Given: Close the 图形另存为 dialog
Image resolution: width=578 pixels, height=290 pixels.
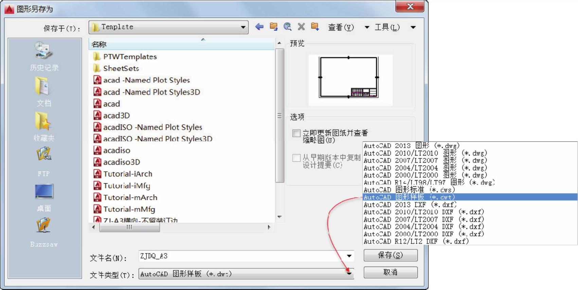Looking at the screenshot, I should 410,6.
